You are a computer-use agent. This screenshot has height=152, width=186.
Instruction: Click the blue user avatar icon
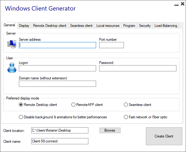[x=12, y=68]
